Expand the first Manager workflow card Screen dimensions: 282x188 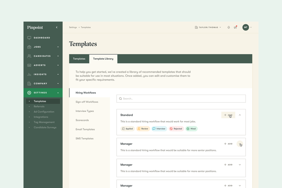coord(240,144)
